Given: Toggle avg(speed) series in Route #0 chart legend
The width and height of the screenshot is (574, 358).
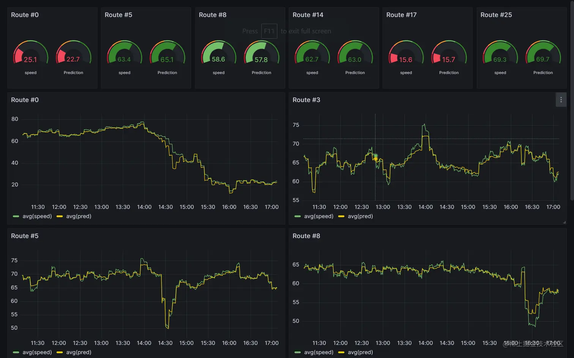Looking at the screenshot, I should click(x=37, y=216).
